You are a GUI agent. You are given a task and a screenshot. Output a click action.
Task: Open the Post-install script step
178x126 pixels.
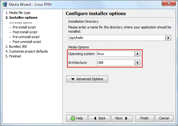pyautogui.click(x=25, y=32)
